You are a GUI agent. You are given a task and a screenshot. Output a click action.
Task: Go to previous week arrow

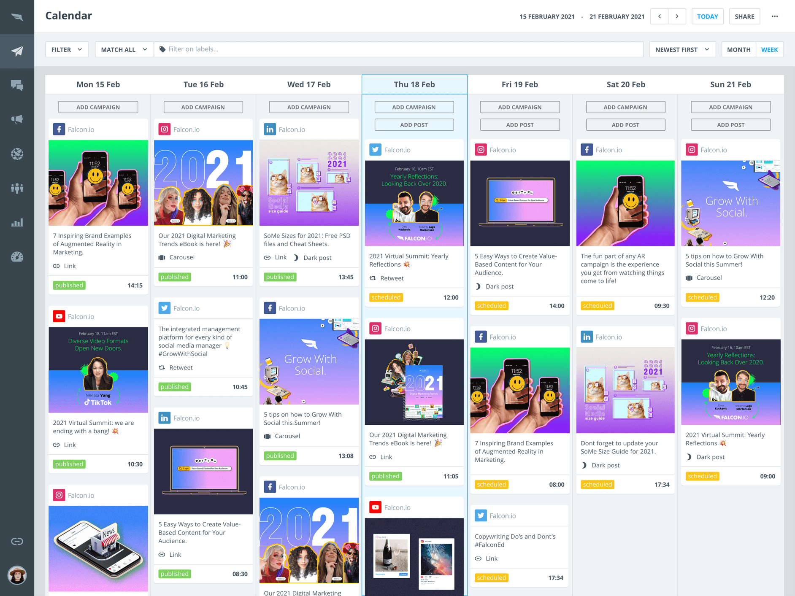point(659,16)
